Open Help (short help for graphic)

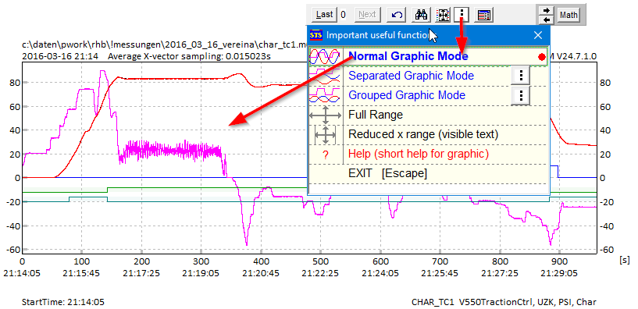pyautogui.click(x=428, y=154)
